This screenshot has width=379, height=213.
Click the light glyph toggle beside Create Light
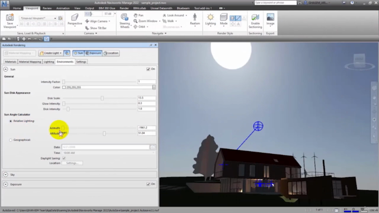67,53
